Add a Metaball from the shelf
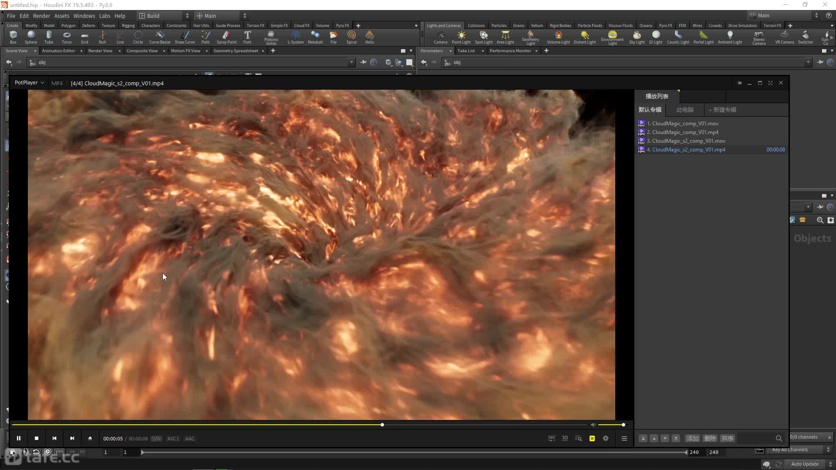 point(315,37)
